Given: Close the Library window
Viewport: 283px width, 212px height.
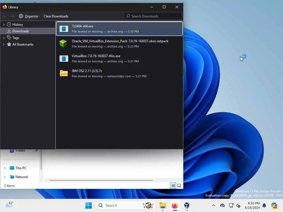Looking at the screenshot, I should click(x=177, y=7).
